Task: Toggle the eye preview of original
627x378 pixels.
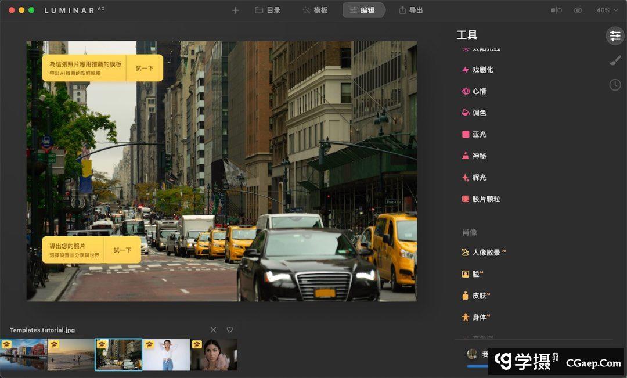Action: (x=578, y=10)
